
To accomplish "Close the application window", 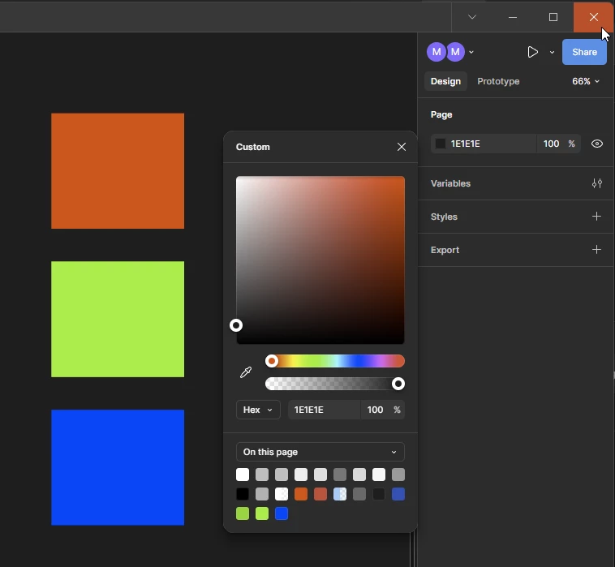I will pyautogui.click(x=593, y=17).
